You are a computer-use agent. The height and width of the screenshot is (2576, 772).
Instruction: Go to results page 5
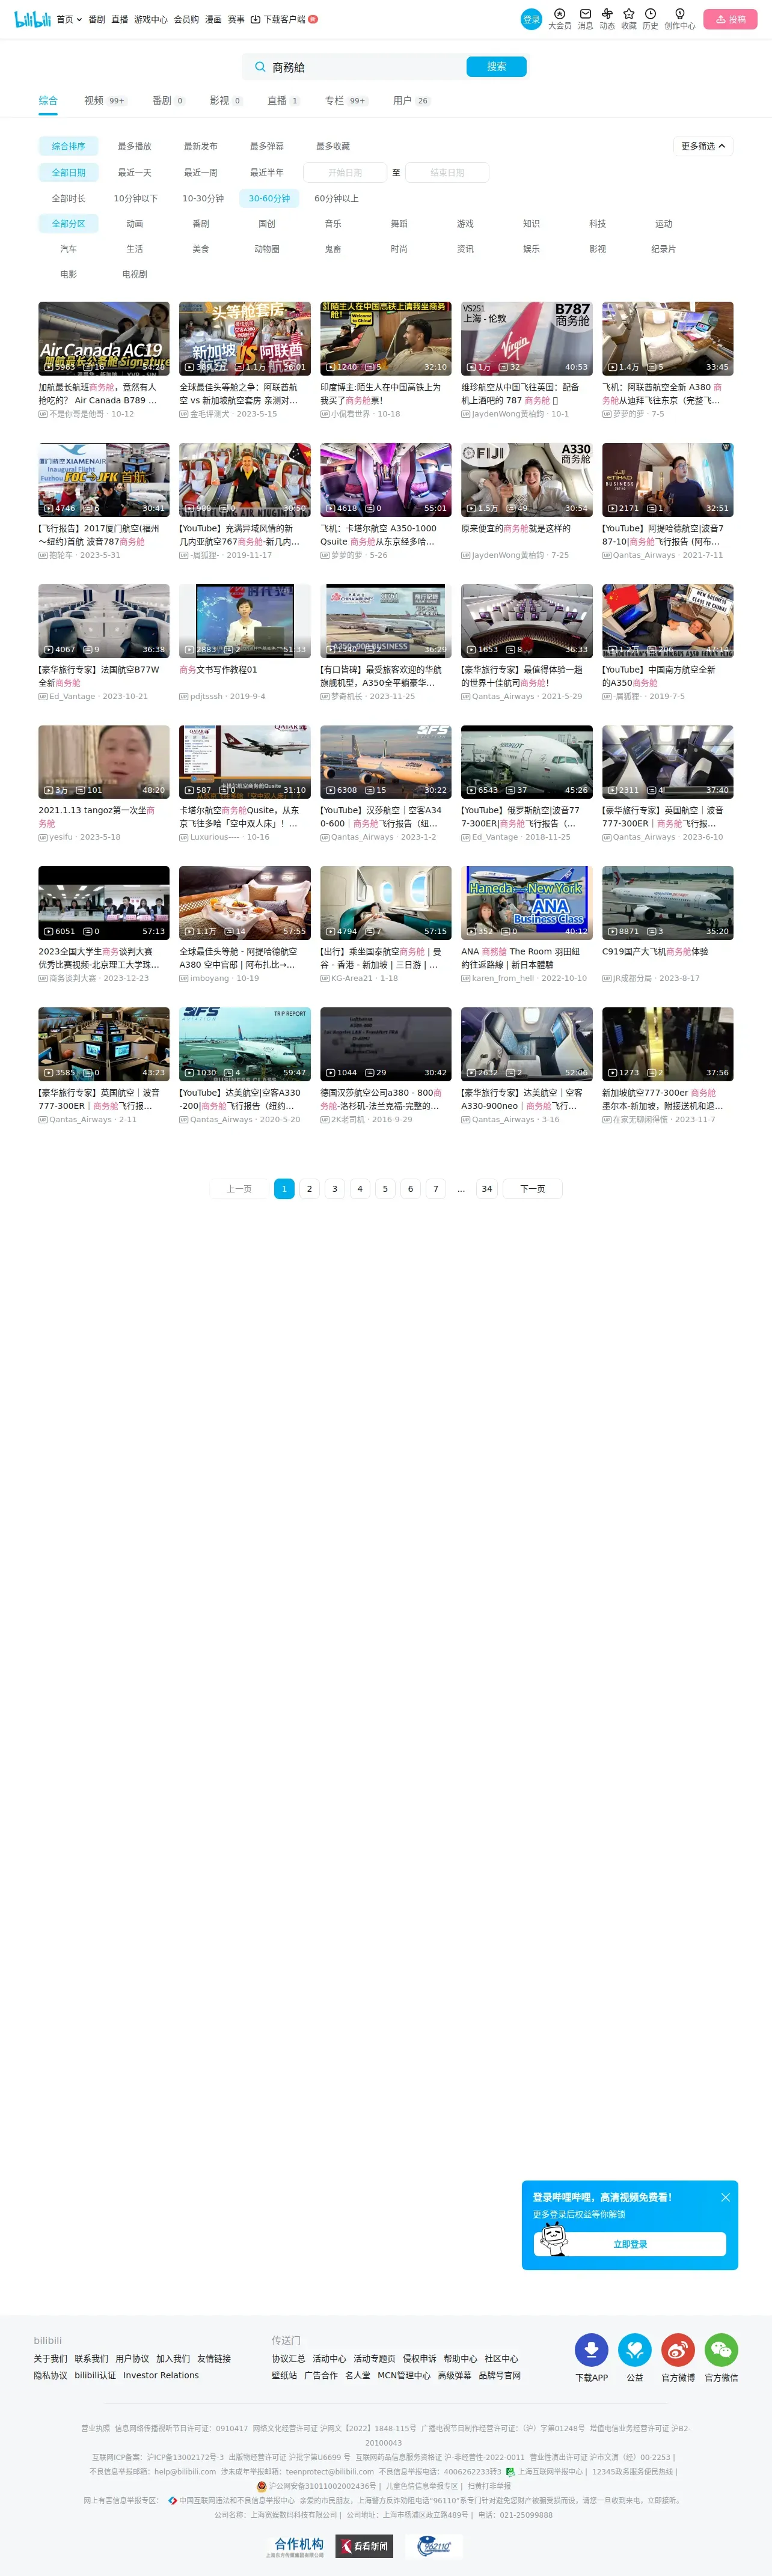click(x=385, y=1189)
